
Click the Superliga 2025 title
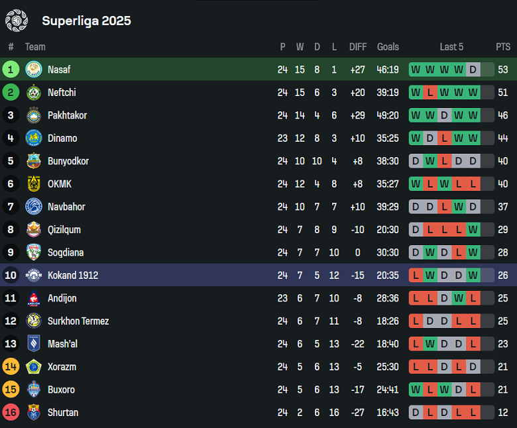86,21
